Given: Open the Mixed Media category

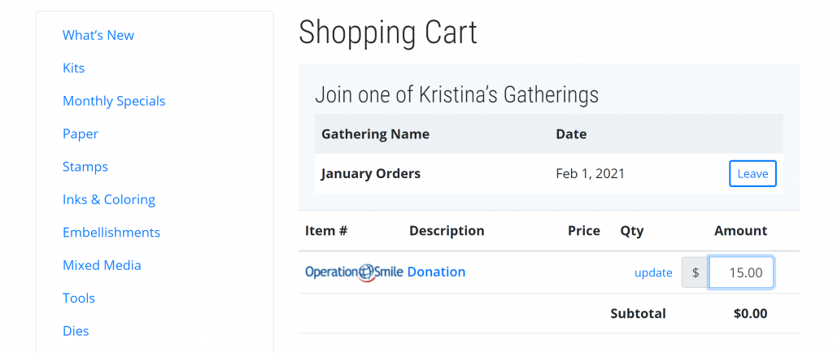Looking at the screenshot, I should click(x=102, y=265).
